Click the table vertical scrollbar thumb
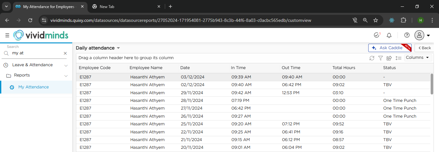The width and height of the screenshot is (439, 152). pos(432,84)
